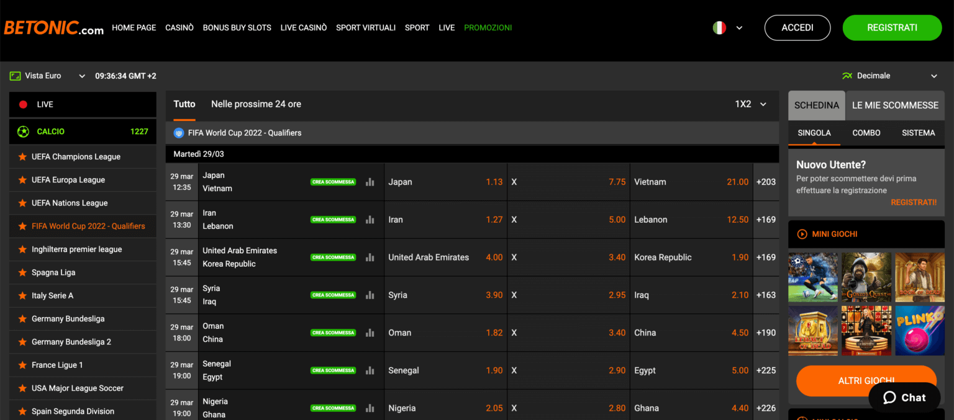The image size is (954, 420).
Task: Open statistics icon for Nigeria vs Ghana
Action: 370,408
